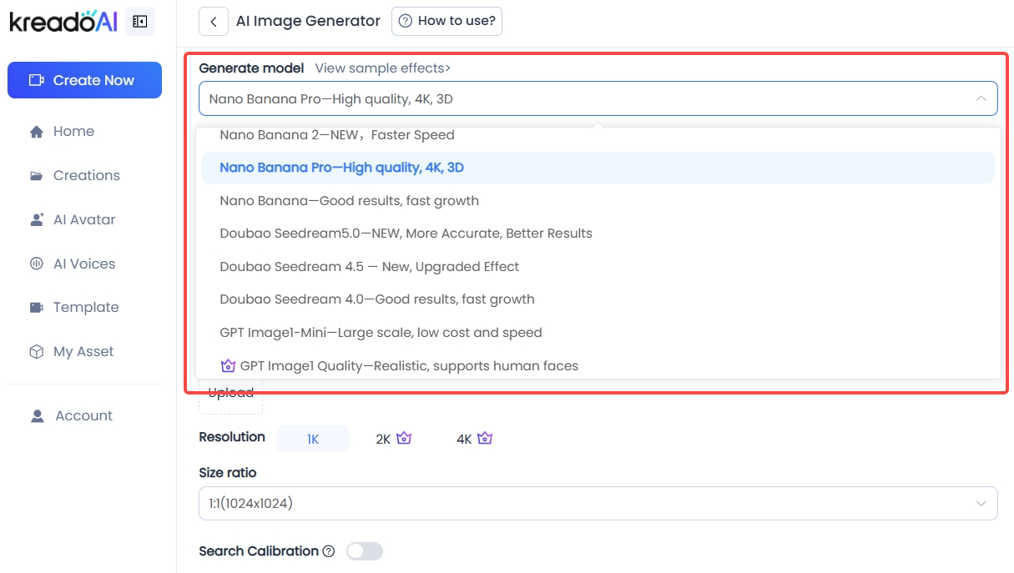This screenshot has height=573, width=1014.
Task: Open the Home page from the sidebar
Action: pyautogui.click(x=73, y=132)
